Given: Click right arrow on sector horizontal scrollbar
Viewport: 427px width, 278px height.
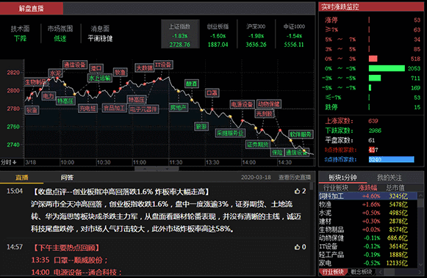Looking at the screenshot, I should coord(420,271).
